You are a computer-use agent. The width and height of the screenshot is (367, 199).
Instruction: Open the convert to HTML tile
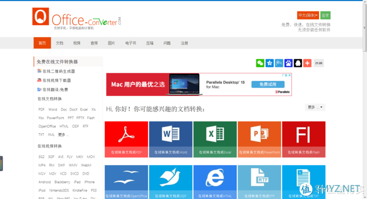click(x=215, y=182)
